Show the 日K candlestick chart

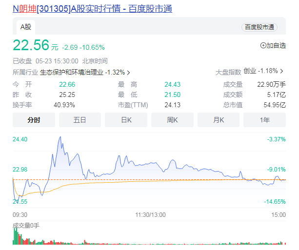(x=126, y=120)
